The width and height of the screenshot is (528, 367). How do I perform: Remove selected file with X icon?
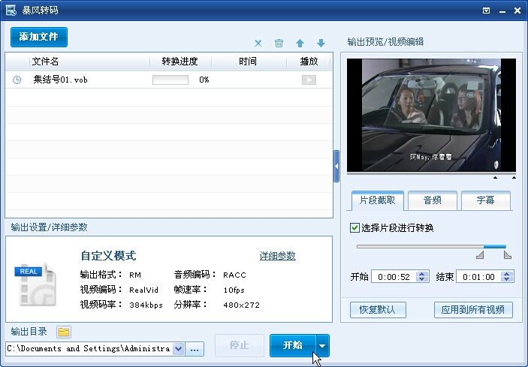point(258,44)
